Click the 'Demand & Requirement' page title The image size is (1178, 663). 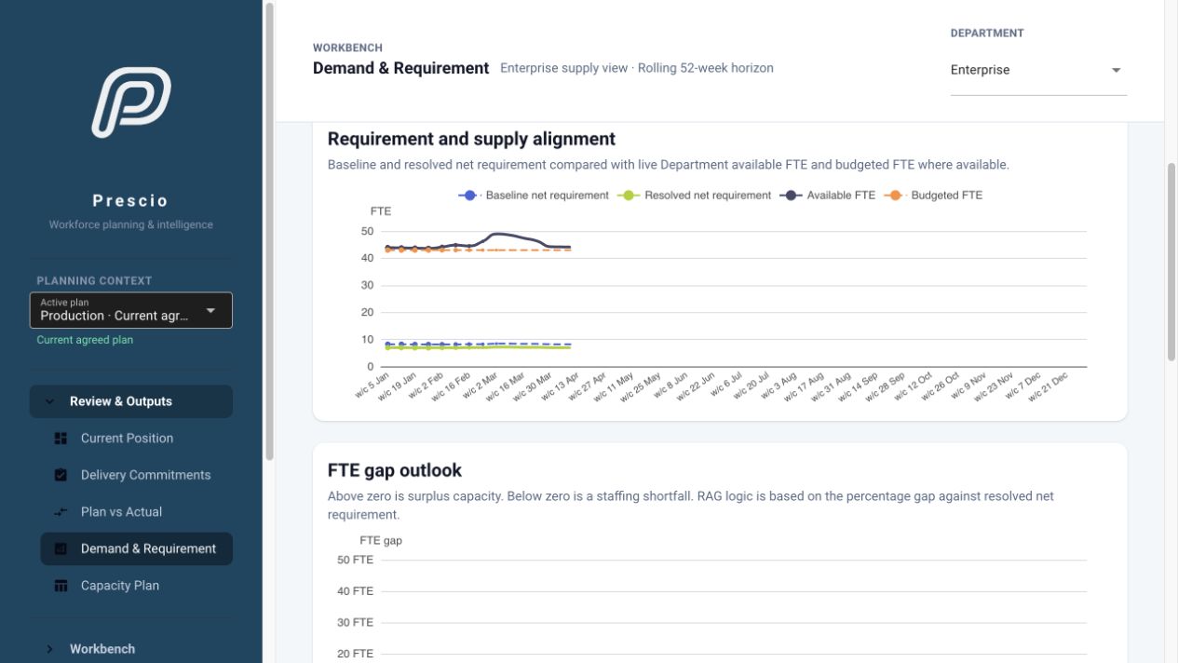click(x=400, y=68)
